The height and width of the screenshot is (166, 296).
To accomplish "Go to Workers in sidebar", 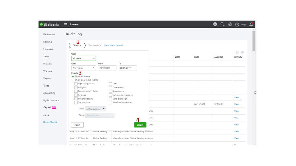I will 48,71.
